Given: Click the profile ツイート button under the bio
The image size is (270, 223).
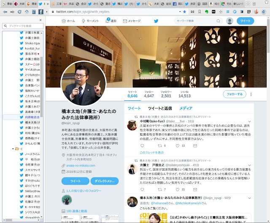Looking at the screenshot, I should [75, 181].
